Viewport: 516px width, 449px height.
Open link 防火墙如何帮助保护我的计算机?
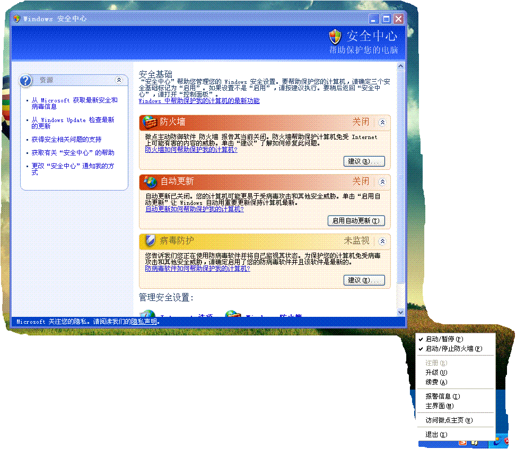click(191, 150)
